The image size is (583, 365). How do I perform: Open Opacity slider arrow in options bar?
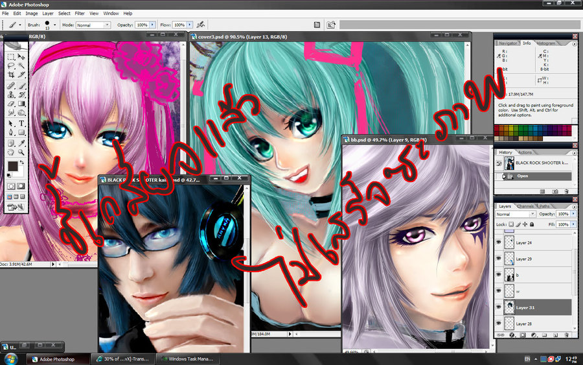coord(152,25)
